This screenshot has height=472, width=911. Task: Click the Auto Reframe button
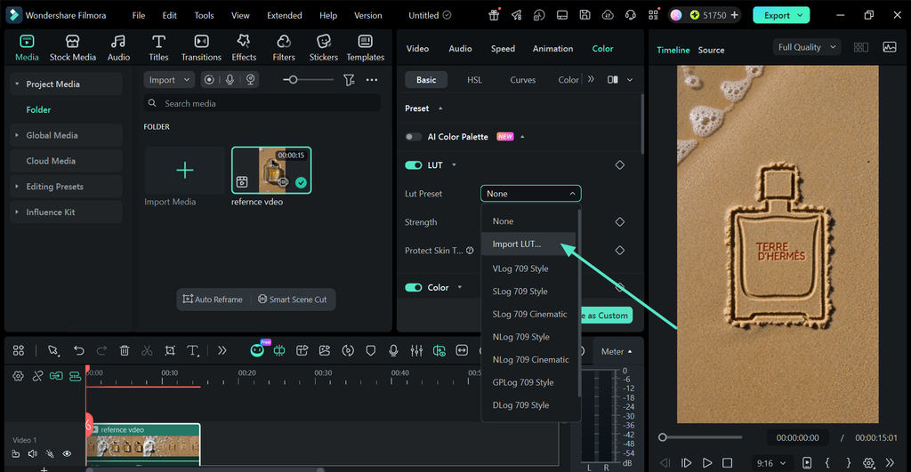pos(213,300)
